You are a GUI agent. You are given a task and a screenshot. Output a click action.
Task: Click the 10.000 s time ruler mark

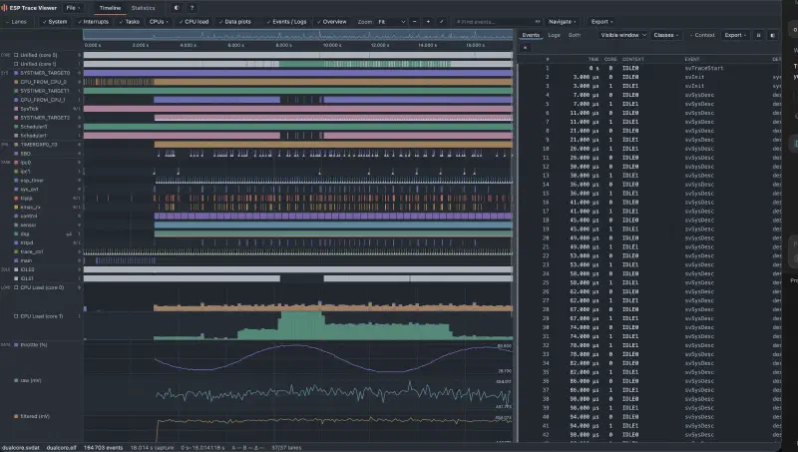click(x=332, y=45)
